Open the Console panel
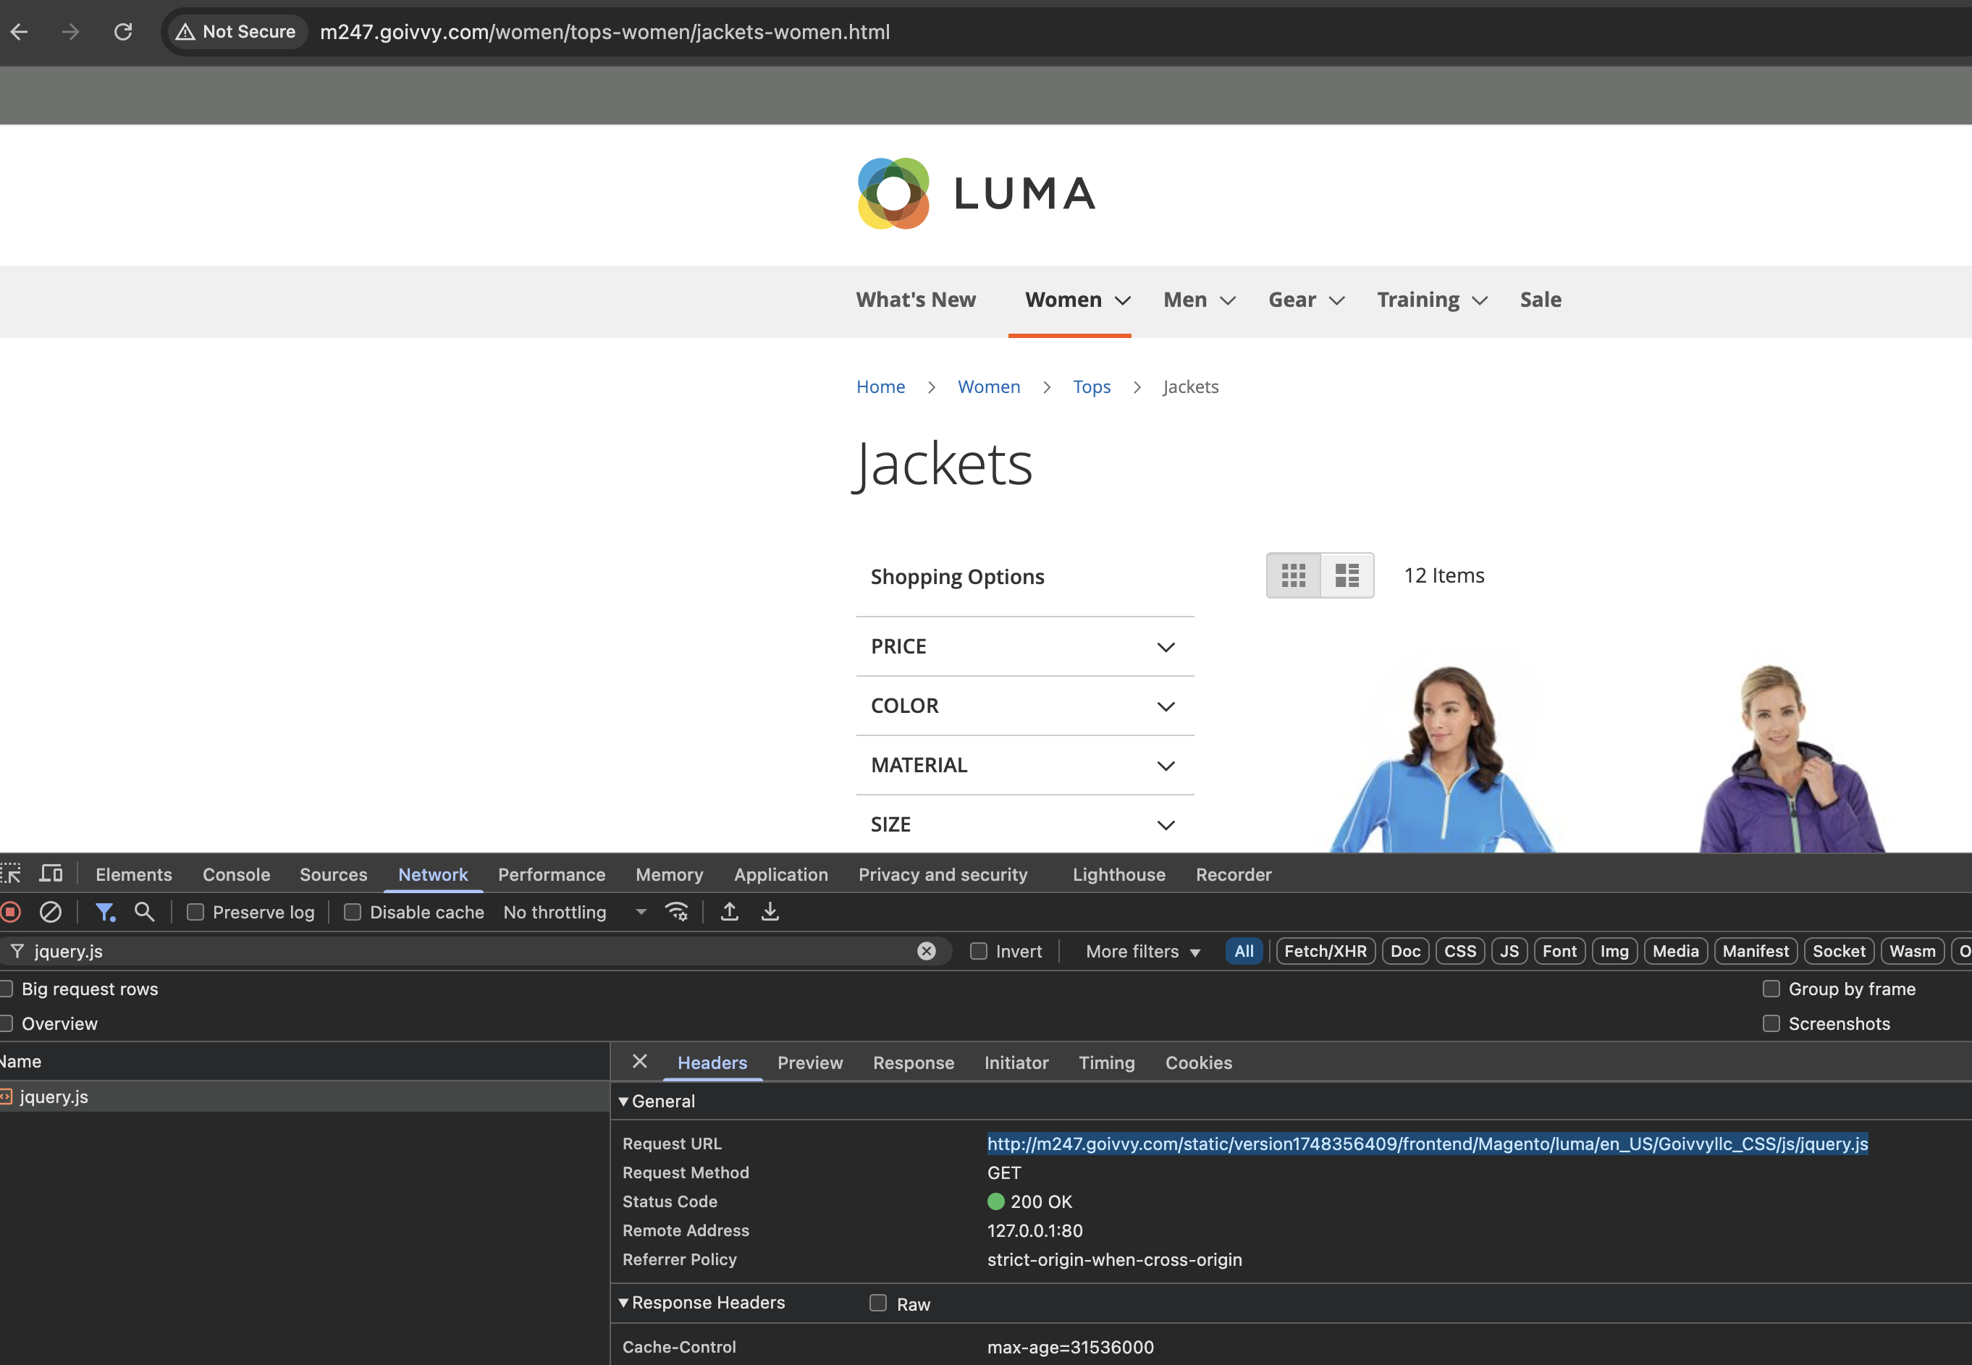This screenshot has height=1365, width=1972. point(235,874)
